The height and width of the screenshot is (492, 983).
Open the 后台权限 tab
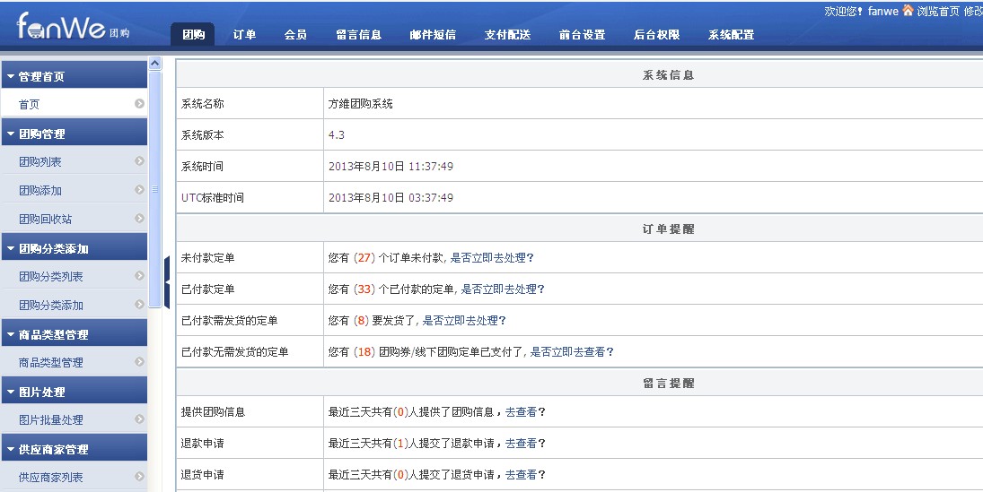coord(657,34)
